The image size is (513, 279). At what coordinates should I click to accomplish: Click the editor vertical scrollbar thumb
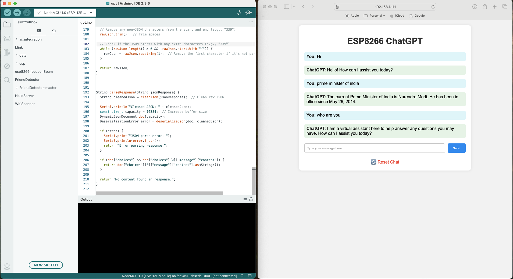click(x=254, y=181)
